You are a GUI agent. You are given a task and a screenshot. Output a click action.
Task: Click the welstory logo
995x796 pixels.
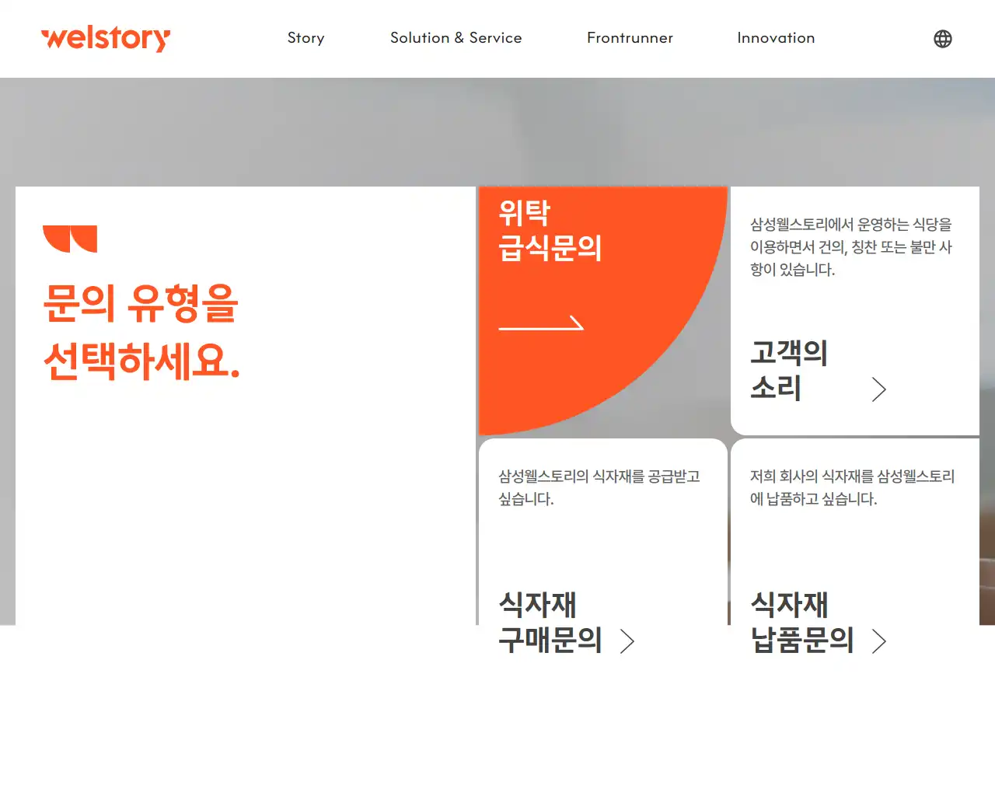(x=106, y=38)
